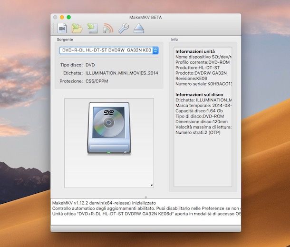Click the Velocità massima di lettura line
290x247 pixels.
[x=203, y=127]
